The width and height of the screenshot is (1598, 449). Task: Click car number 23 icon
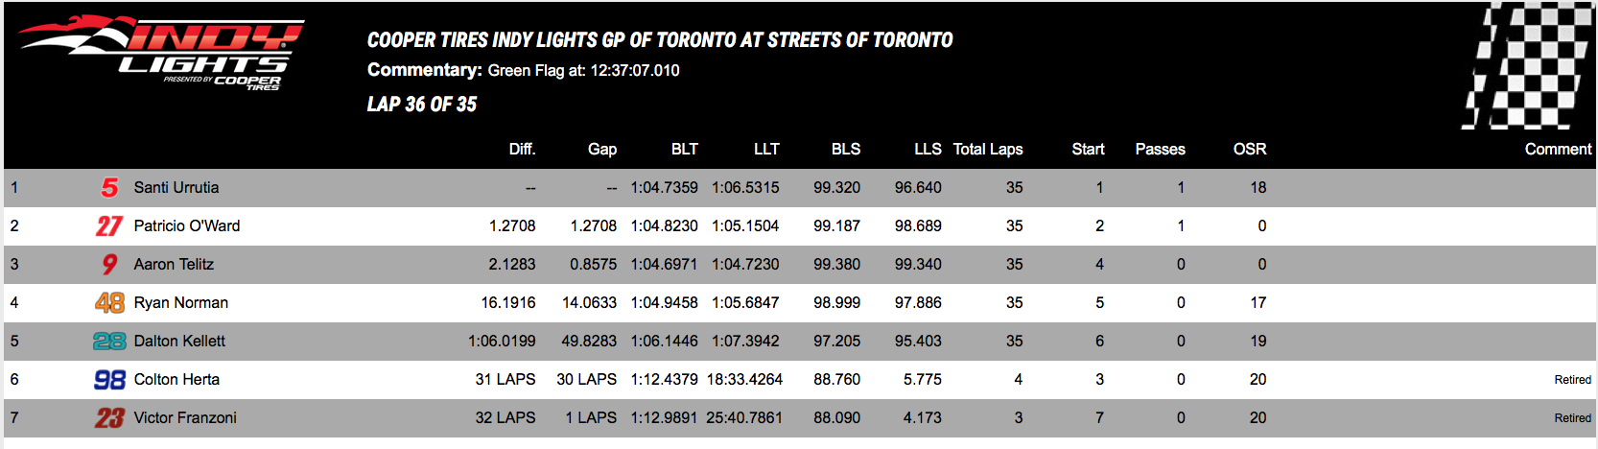click(x=109, y=418)
